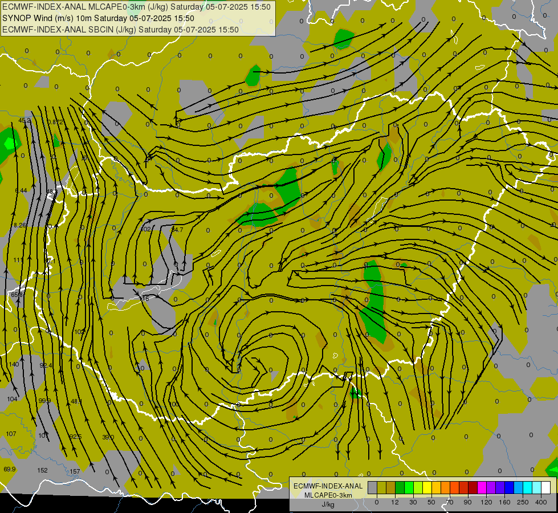Click the 92.4 value on the map
The width and height of the screenshot is (558, 513).
[46, 365]
